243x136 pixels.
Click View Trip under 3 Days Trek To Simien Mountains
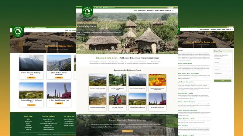pyautogui.click(x=59, y=78)
